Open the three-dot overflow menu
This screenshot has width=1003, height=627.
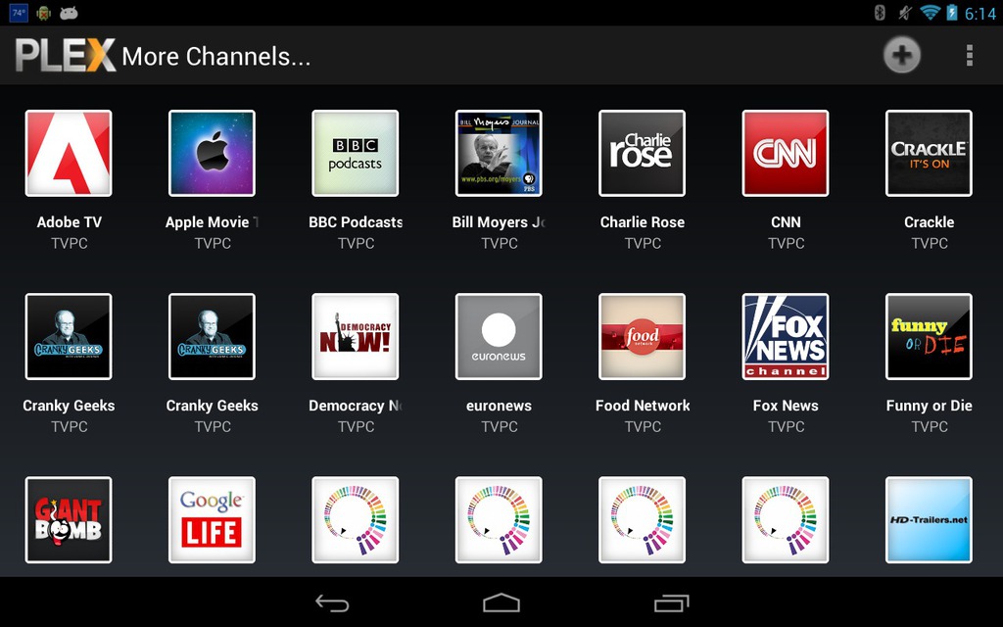pyautogui.click(x=970, y=55)
